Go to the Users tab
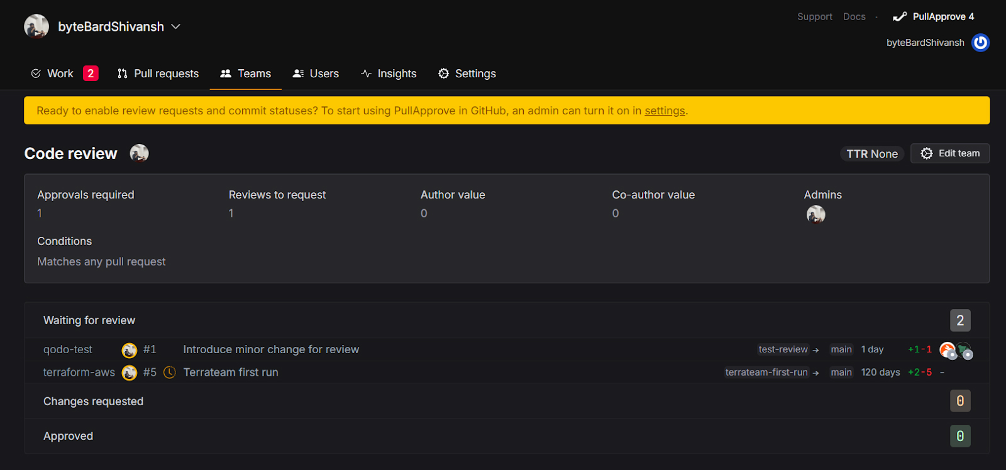Screen dimensions: 1006x470 pyautogui.click(x=316, y=74)
